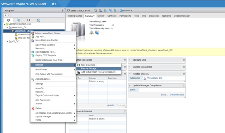225x133 pixels.
Task: Click the New Datastore icon in submenu
Action: tap(79, 65)
